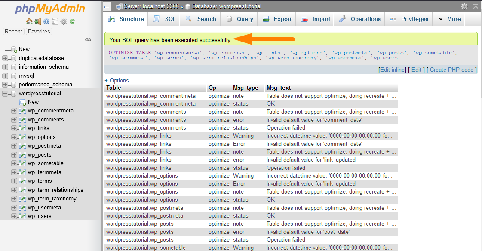Click the wp_sometable table icon in tree
482x251 pixels.
pyautogui.click(x=22, y=163)
